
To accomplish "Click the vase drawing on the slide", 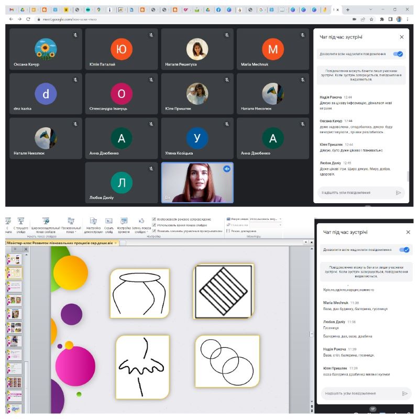I will [140, 293].
